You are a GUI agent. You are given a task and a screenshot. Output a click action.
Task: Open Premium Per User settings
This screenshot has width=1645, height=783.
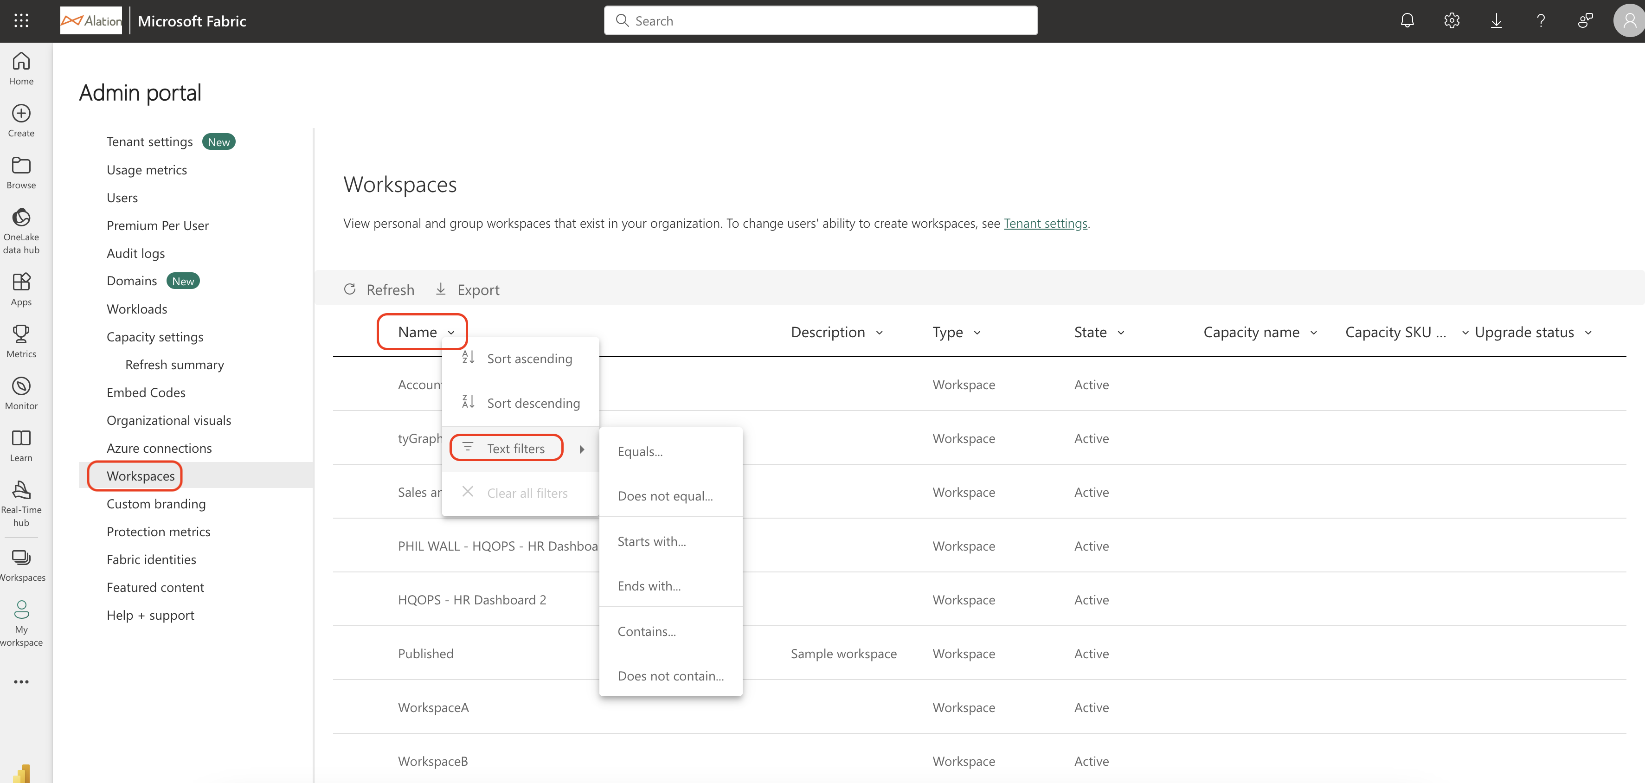158,225
